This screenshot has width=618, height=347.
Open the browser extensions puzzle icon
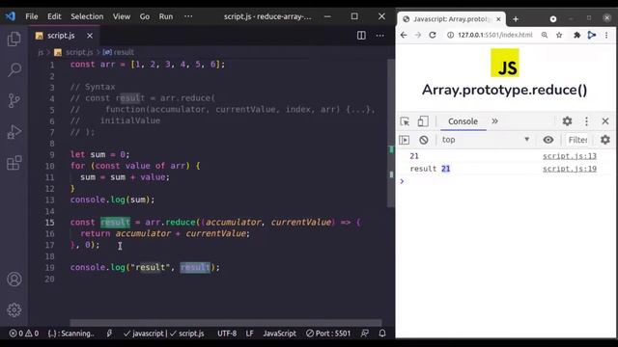576,35
